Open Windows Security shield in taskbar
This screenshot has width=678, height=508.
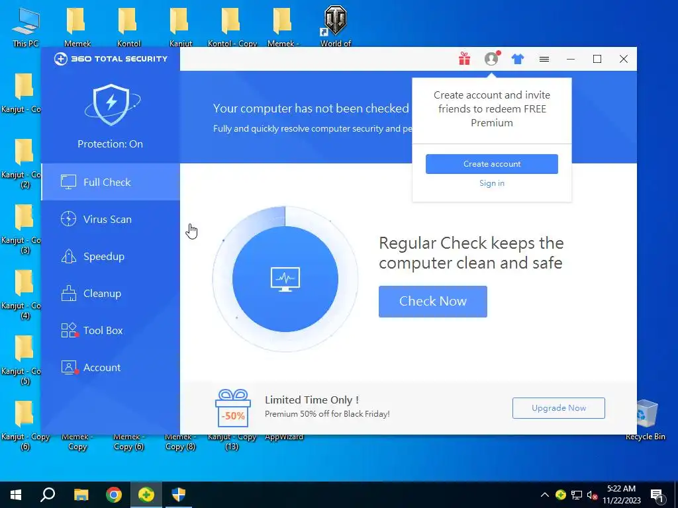pyautogui.click(x=179, y=495)
